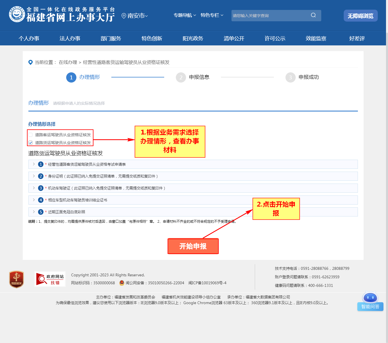
Task: Open the 政府网站找错 icon
Action: 50,279
